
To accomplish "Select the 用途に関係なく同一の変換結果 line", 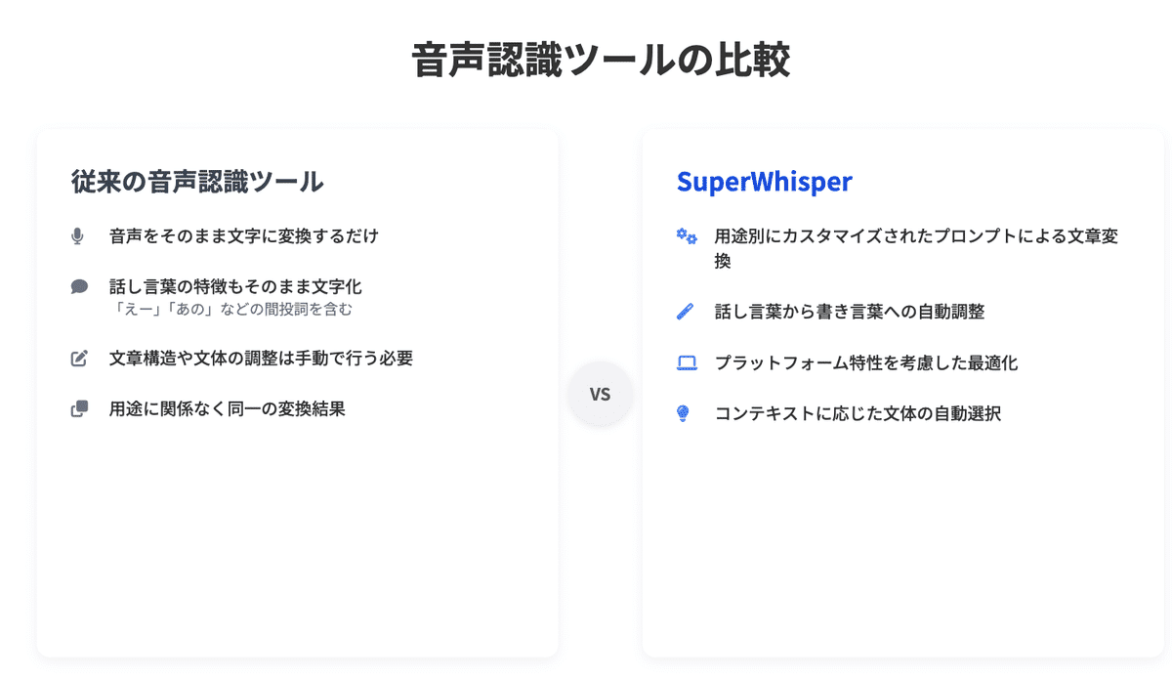I will pyautogui.click(x=227, y=409).
